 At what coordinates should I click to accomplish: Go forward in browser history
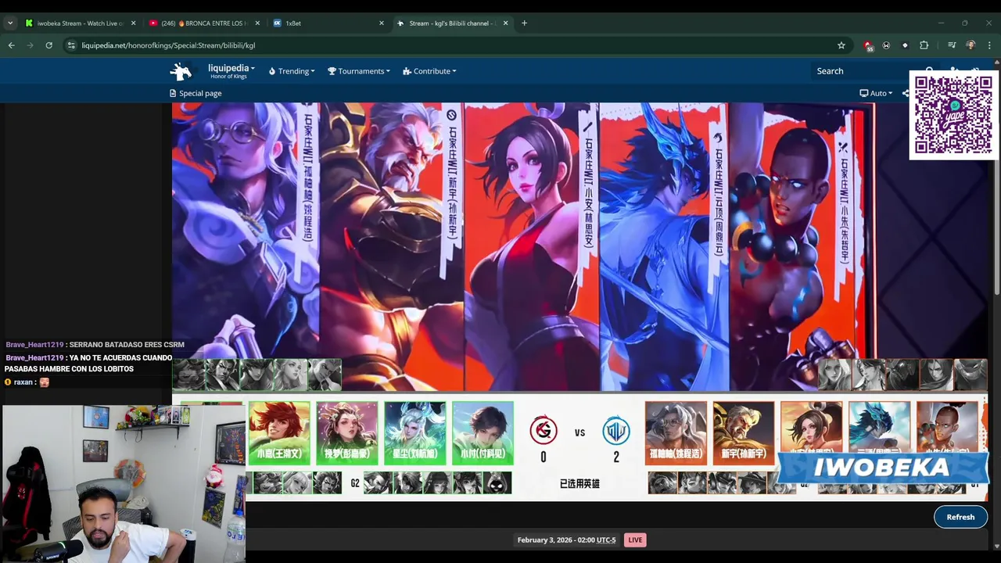tap(30, 45)
